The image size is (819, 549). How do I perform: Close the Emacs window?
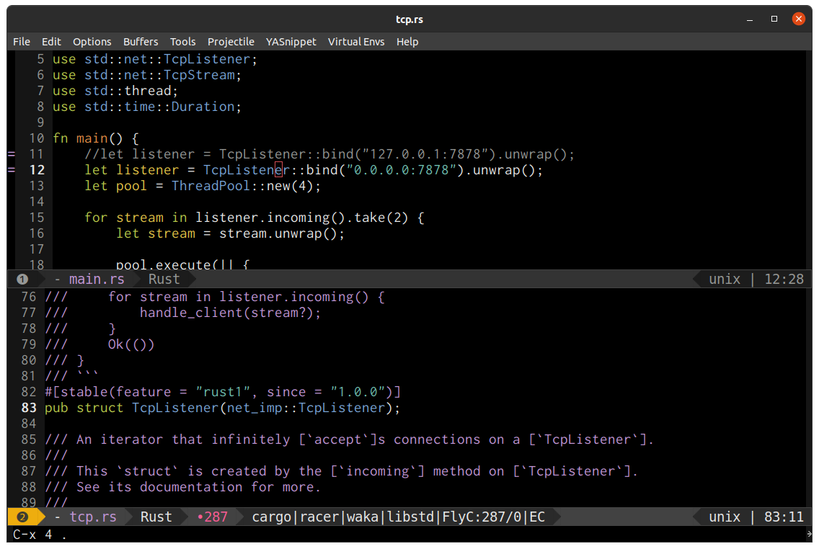(798, 19)
